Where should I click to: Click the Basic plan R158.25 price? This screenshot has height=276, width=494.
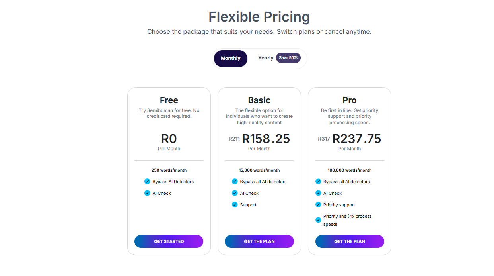(x=266, y=139)
